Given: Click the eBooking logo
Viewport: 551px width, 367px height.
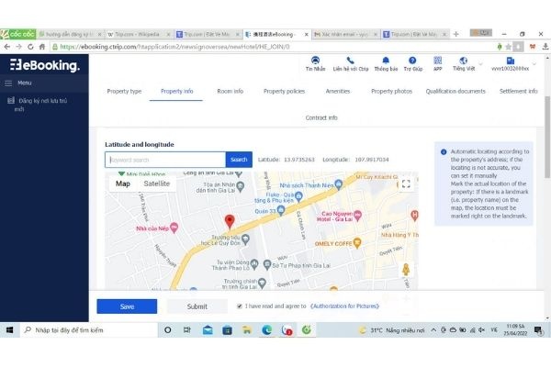Looking at the screenshot, I should pyautogui.click(x=45, y=65).
